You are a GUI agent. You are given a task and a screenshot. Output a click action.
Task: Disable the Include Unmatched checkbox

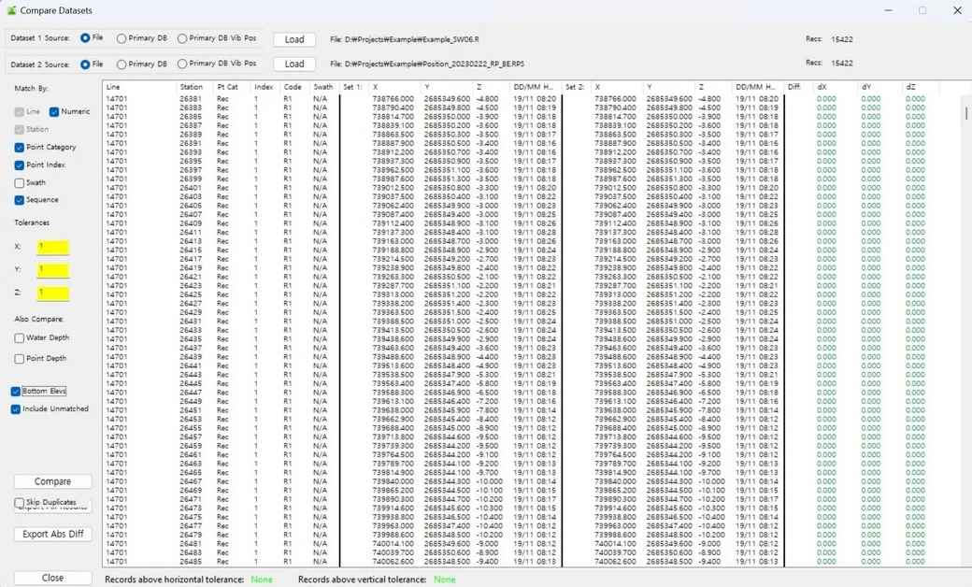click(16, 409)
